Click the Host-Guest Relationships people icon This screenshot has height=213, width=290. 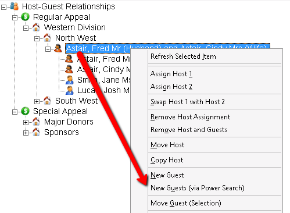click(x=15, y=6)
